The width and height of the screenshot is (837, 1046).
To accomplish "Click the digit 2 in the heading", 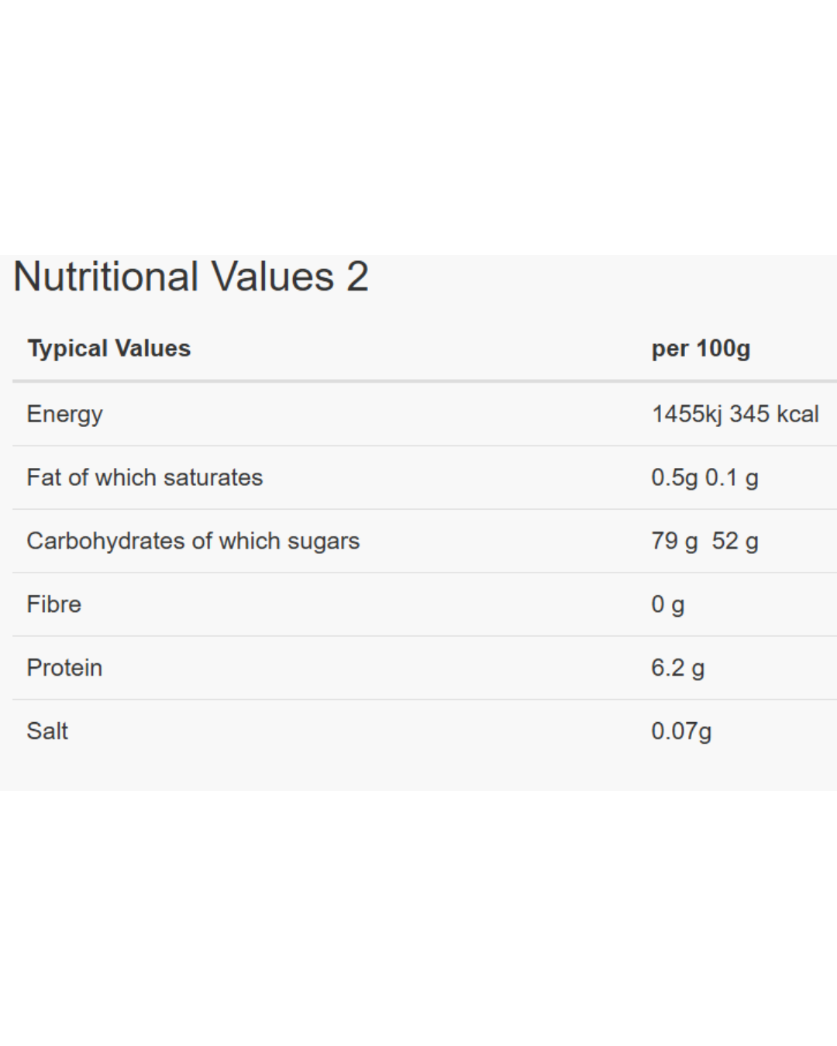I will (x=356, y=277).
